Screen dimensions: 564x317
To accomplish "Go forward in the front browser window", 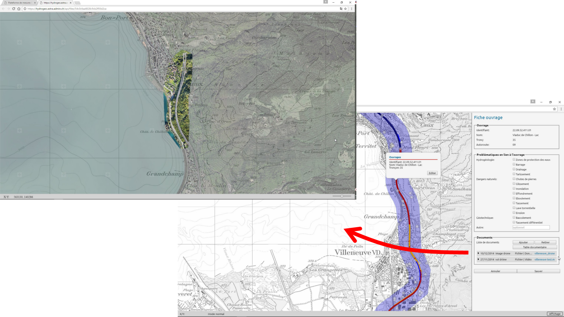I will (9, 9).
